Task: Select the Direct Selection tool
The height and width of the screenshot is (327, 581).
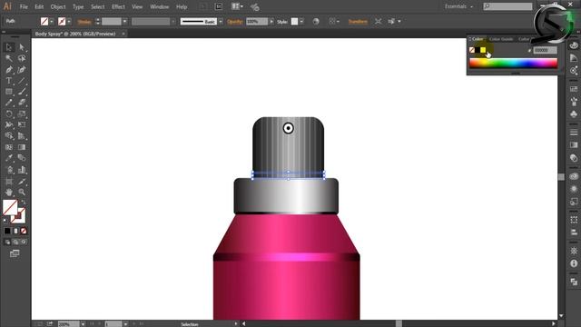Action: [x=22, y=47]
